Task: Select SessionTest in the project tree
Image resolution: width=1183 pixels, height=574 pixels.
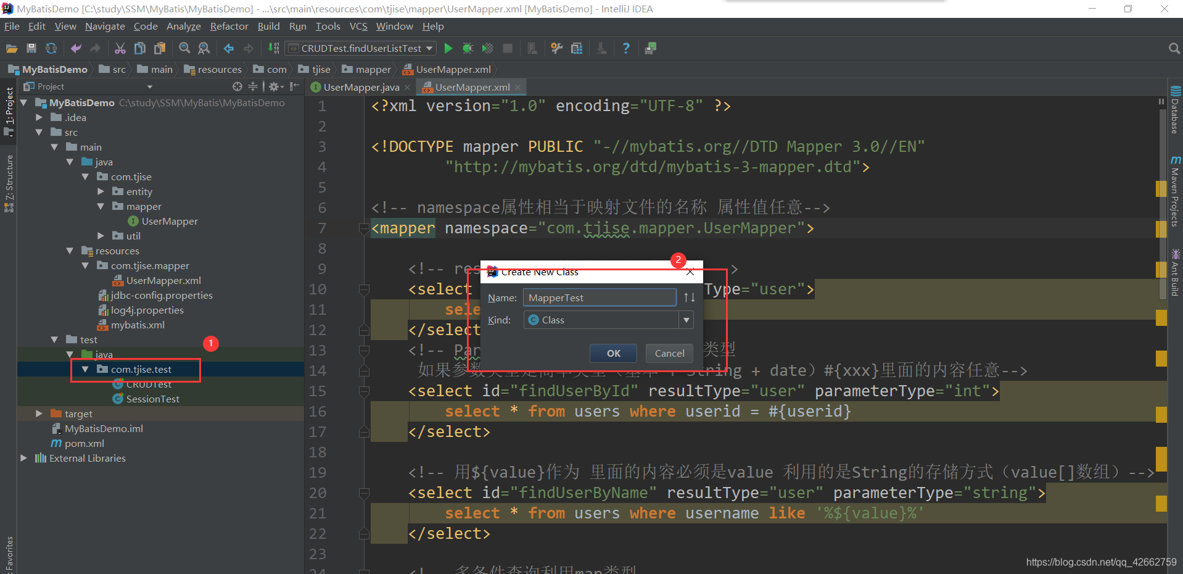Action: pyautogui.click(x=153, y=399)
